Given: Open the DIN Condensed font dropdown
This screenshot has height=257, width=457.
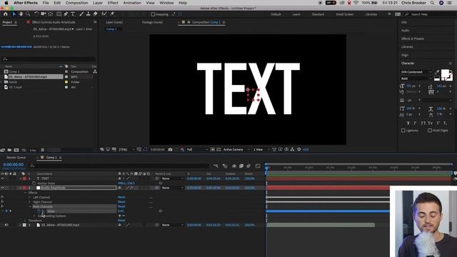Looking at the screenshot, I should [x=416, y=72].
